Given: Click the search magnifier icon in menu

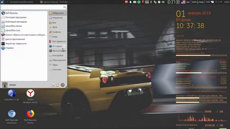Looking at the screenshot, I should (65, 7).
